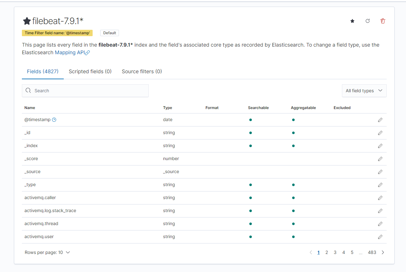Viewport: 406px width, 272px height.
Task: Delete the filebeat-7.9.1* index pattern
Action: 383,21
